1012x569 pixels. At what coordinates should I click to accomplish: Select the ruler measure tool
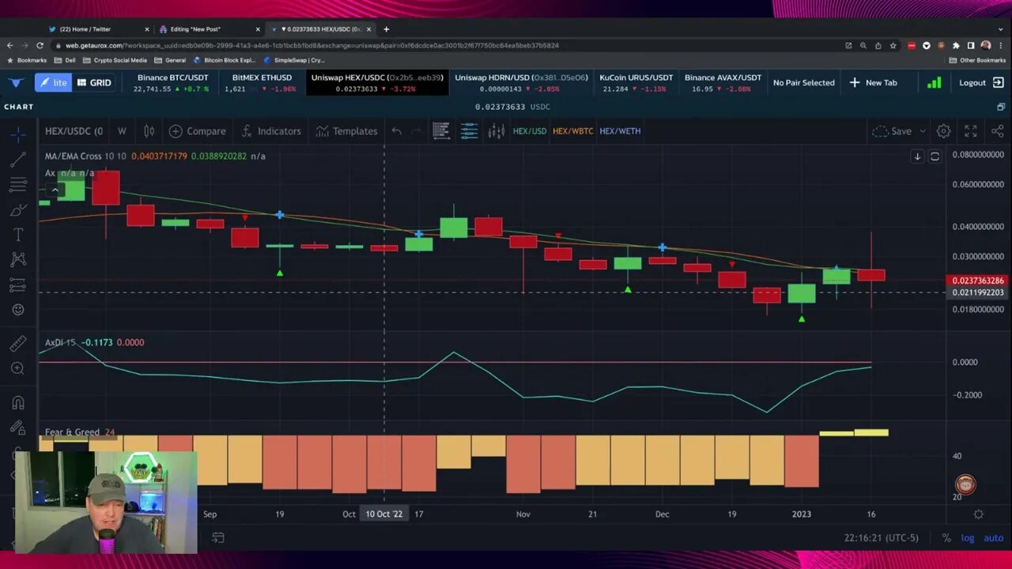click(17, 344)
